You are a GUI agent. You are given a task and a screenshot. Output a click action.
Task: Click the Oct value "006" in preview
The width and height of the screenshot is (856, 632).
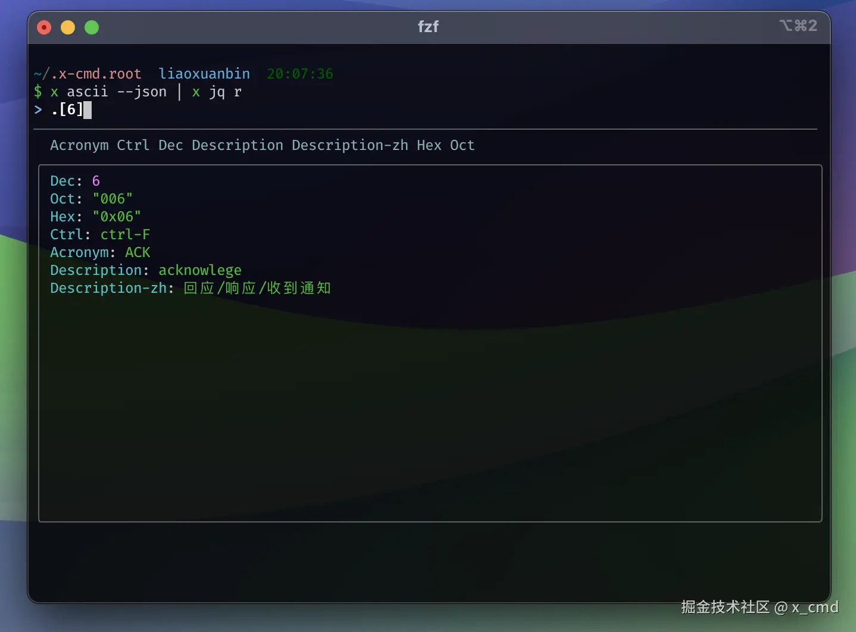point(113,199)
